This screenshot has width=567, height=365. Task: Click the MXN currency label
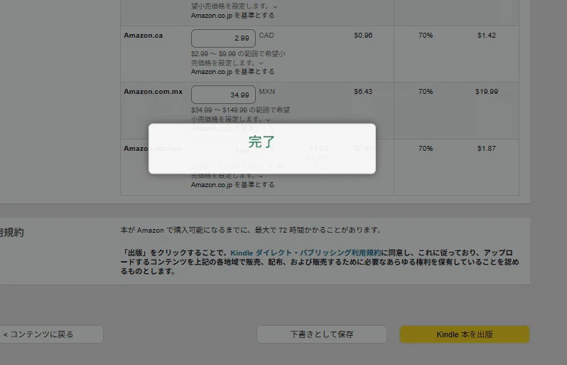point(267,92)
